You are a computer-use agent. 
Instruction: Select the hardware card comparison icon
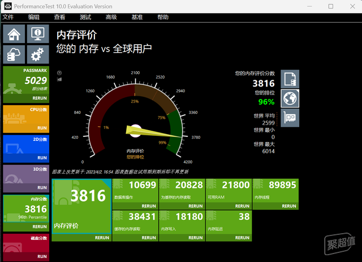click(290, 118)
